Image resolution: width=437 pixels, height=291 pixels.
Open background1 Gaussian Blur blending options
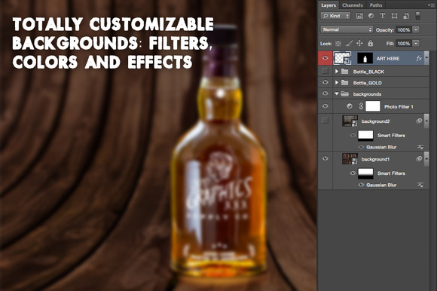point(420,185)
